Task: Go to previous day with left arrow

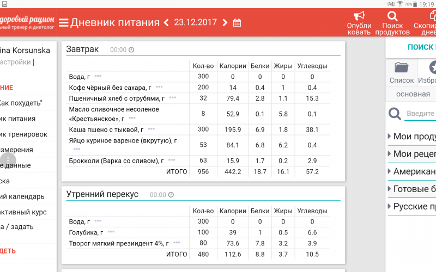Action: click(165, 23)
